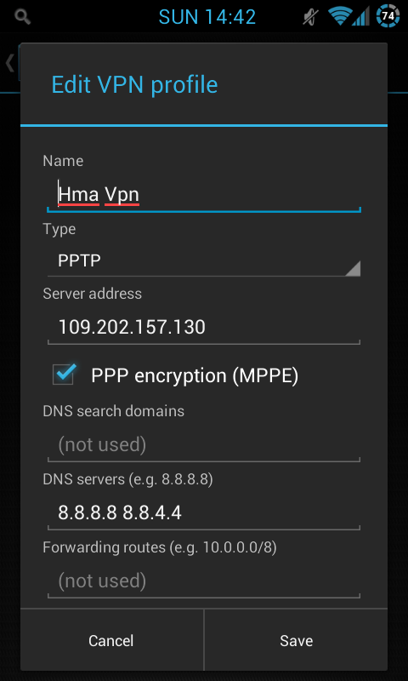Tap the PPP encryption (MPPE) label
Viewport: 408px width, 681px height.
coord(195,375)
